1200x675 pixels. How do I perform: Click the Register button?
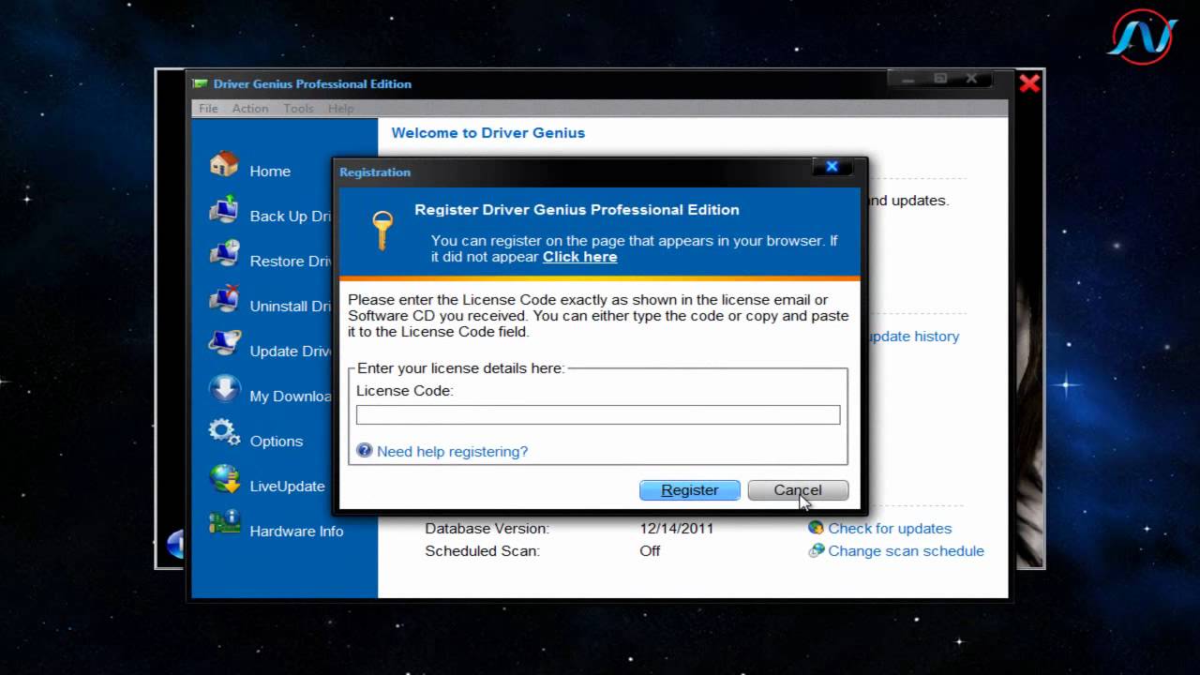[690, 490]
